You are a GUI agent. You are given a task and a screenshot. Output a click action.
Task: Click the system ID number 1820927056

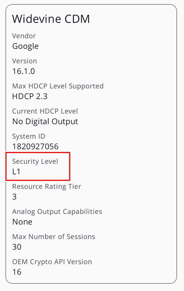[35, 146]
